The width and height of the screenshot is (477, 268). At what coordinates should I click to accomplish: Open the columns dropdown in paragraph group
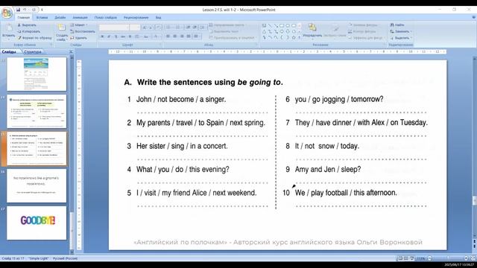(x=197, y=36)
